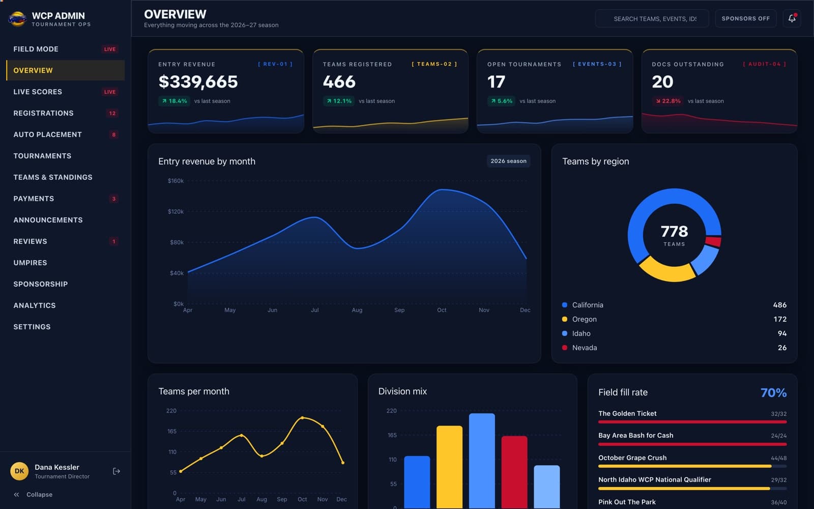Click the EVENTS-03 tag link
The width and height of the screenshot is (814, 509).
pyautogui.click(x=597, y=64)
